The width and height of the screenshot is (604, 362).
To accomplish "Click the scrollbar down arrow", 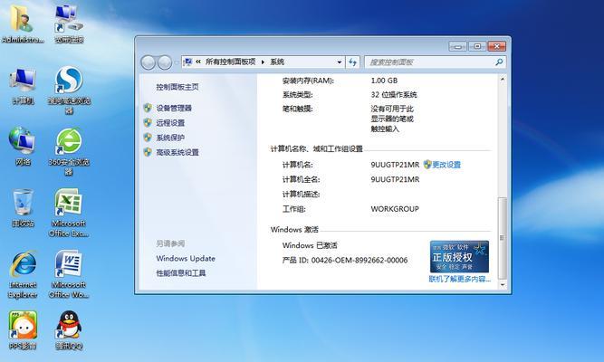I will (x=502, y=285).
